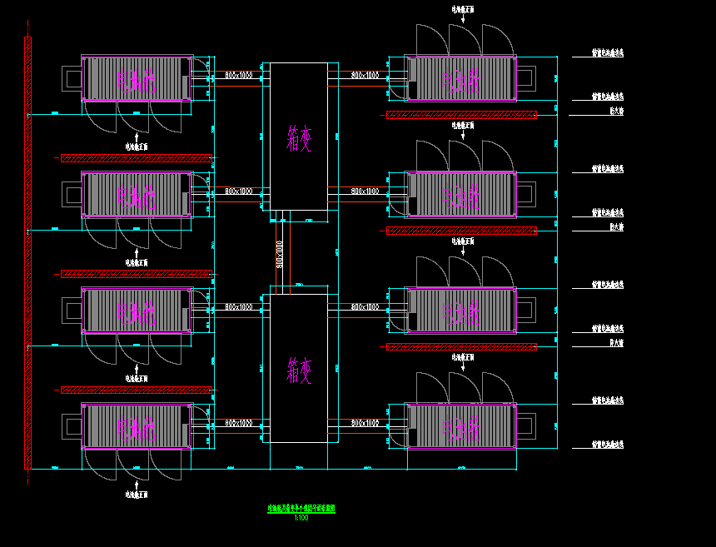Click the green drawing title text

(x=301, y=508)
